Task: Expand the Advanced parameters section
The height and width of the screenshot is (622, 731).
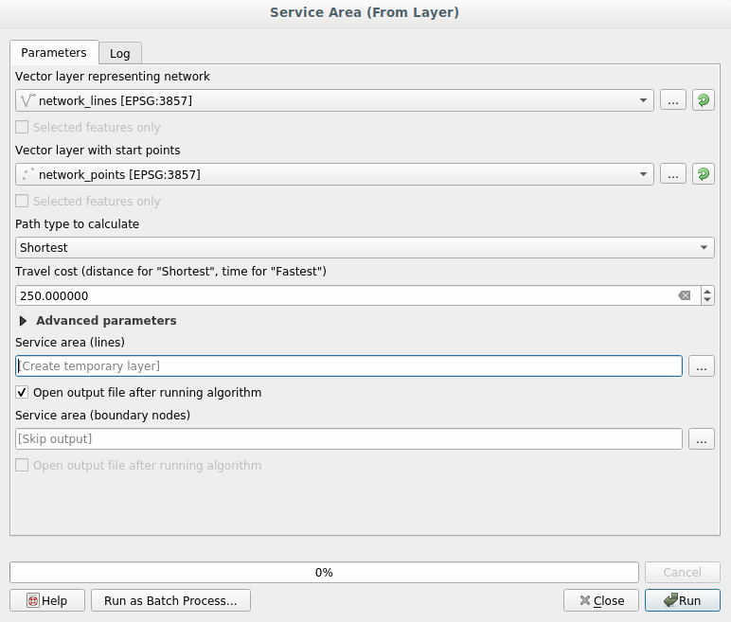Action: [24, 321]
